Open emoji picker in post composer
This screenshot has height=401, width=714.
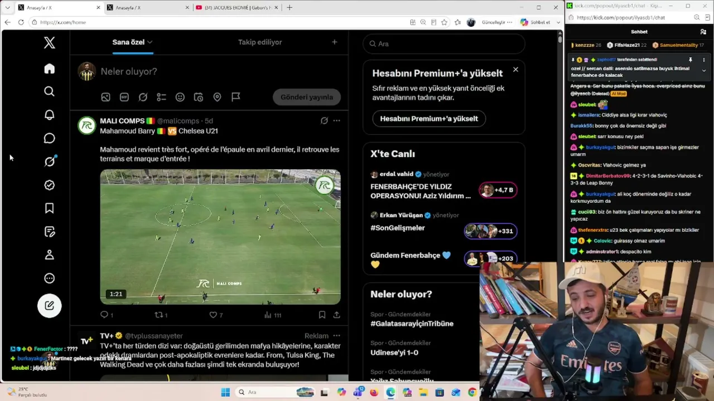pos(180,97)
